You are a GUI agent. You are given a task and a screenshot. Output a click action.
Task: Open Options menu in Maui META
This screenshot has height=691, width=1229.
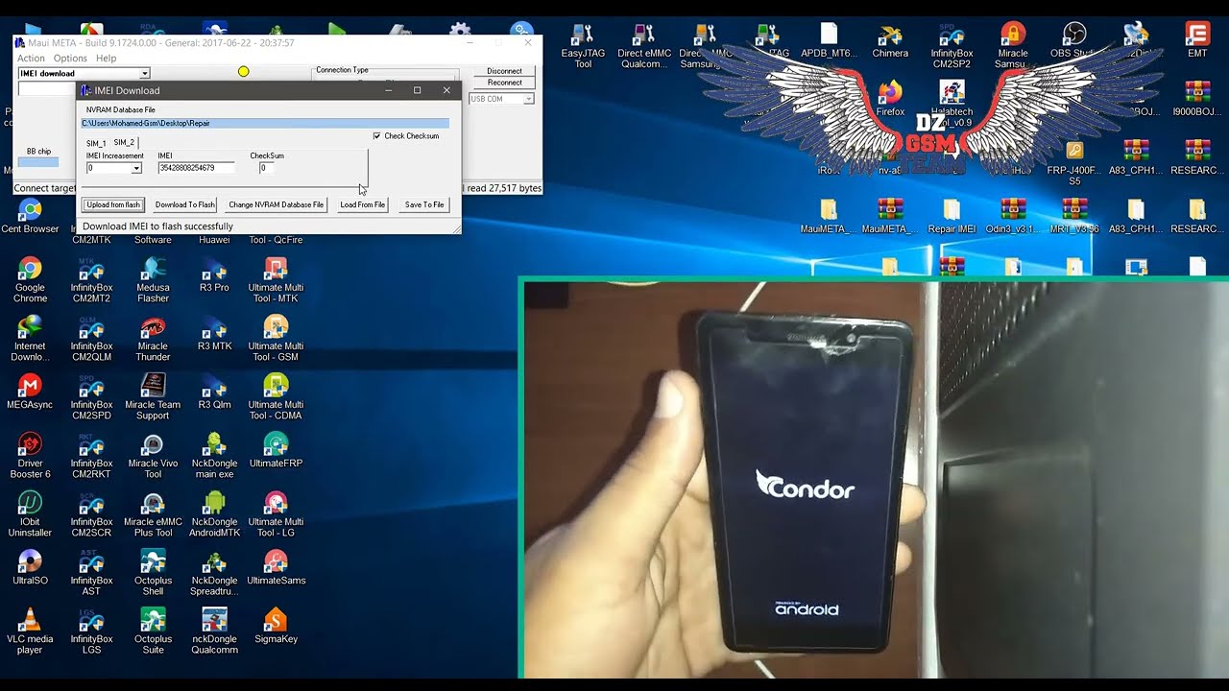(x=70, y=59)
